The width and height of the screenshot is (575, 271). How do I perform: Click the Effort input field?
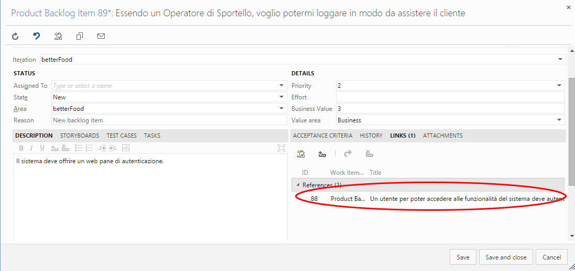(x=450, y=97)
